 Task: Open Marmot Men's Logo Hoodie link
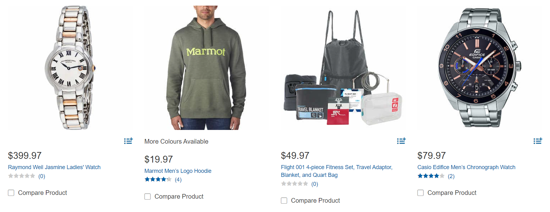point(178,171)
